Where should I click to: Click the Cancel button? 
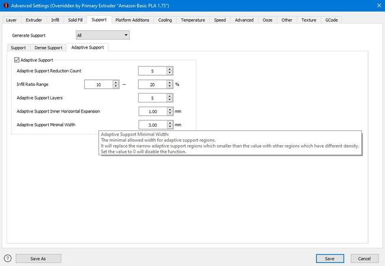[x=364, y=258]
